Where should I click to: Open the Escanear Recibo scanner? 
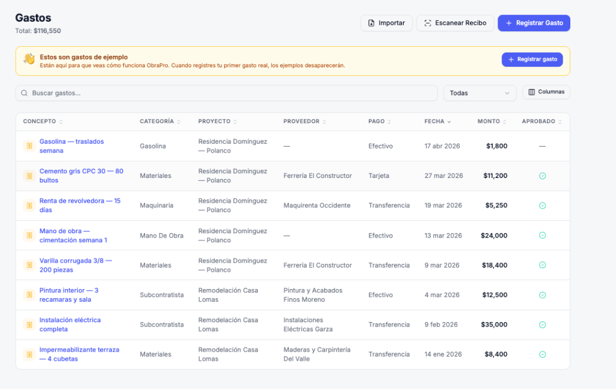455,23
